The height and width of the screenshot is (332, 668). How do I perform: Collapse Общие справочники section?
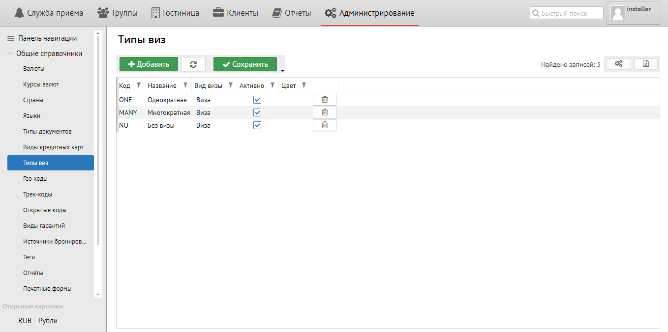10,54
